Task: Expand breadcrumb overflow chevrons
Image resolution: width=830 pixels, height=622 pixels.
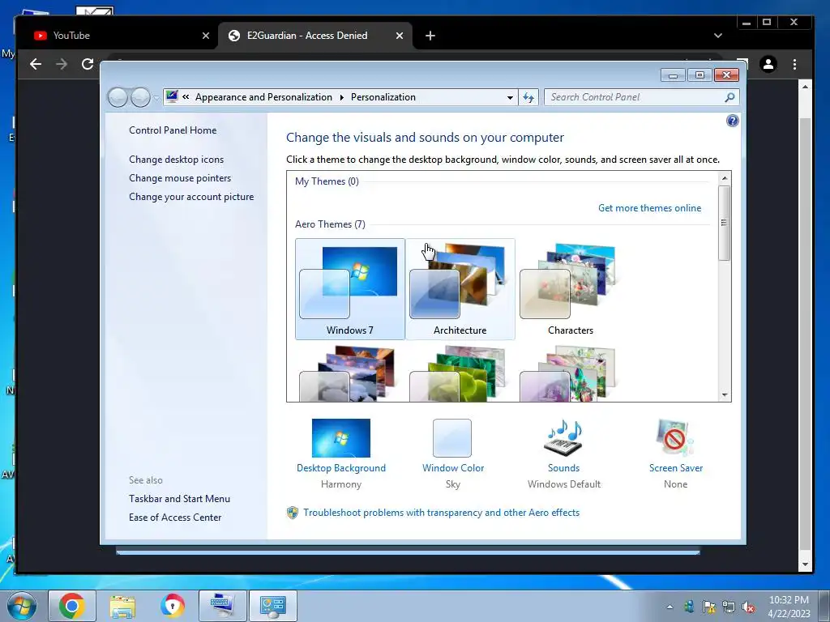Action: (186, 97)
